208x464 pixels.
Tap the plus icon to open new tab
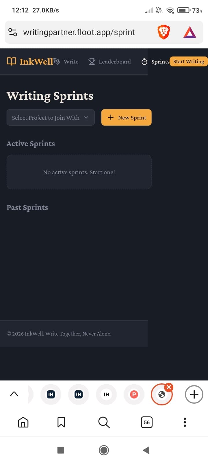[x=194, y=394]
